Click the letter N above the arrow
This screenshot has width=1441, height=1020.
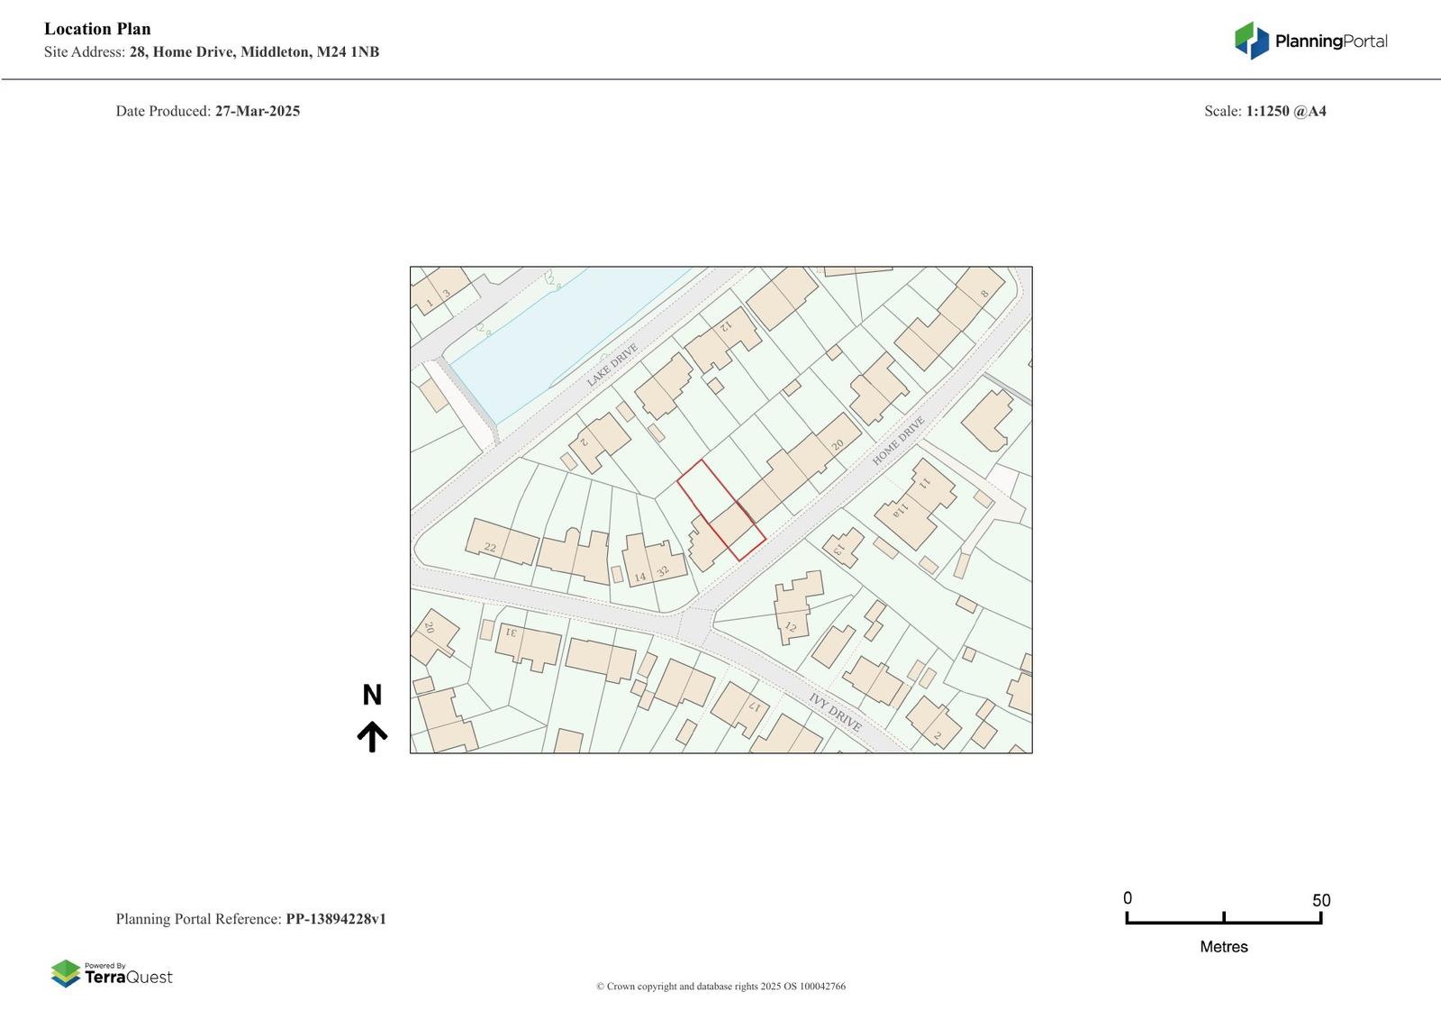(x=372, y=695)
